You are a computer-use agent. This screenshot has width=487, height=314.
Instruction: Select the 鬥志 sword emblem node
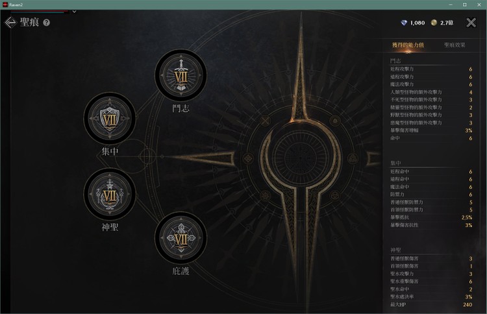click(x=181, y=75)
